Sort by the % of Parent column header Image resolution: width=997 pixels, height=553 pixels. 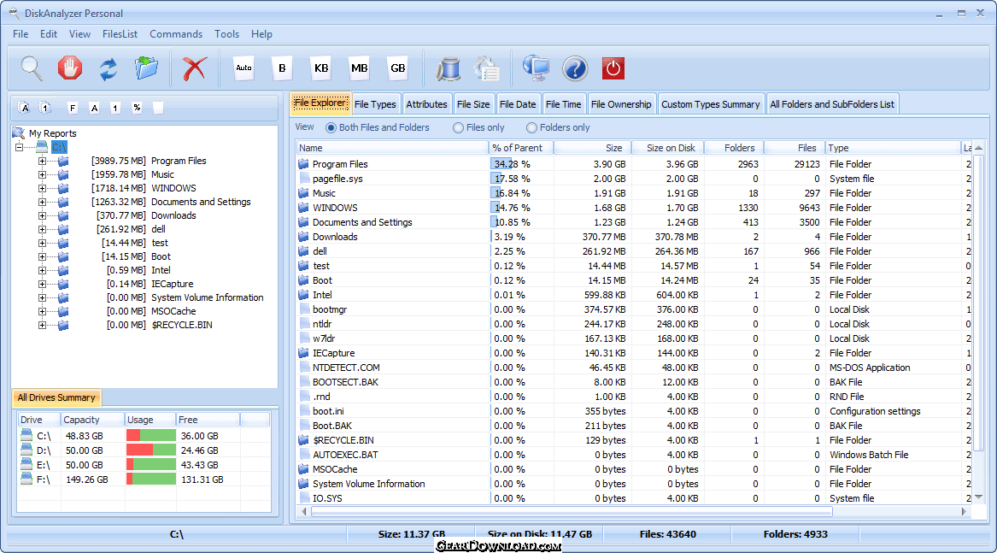(x=521, y=148)
